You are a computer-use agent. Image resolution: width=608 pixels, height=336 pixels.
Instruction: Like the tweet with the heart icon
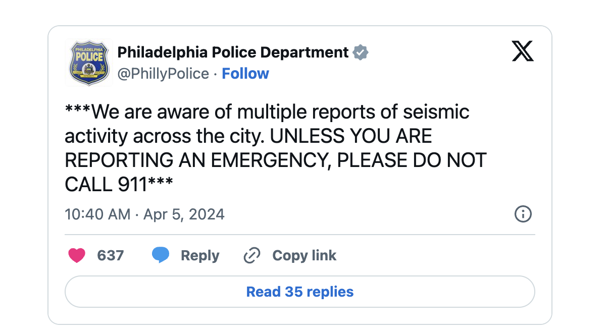point(77,256)
